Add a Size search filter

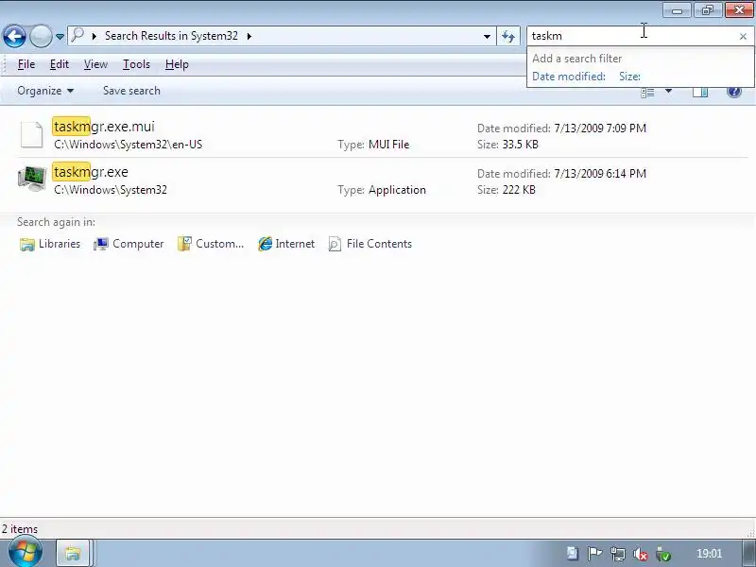pyautogui.click(x=629, y=77)
